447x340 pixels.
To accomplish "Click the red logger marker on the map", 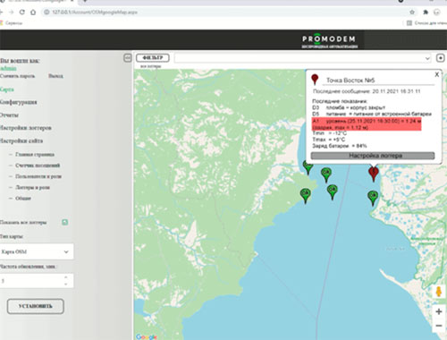I will 374,174.
